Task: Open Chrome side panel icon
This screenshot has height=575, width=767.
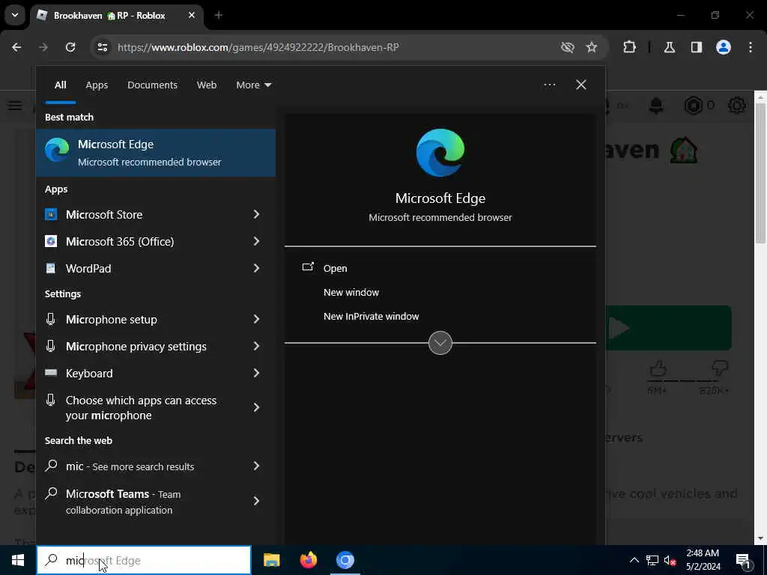Action: pyautogui.click(x=697, y=47)
